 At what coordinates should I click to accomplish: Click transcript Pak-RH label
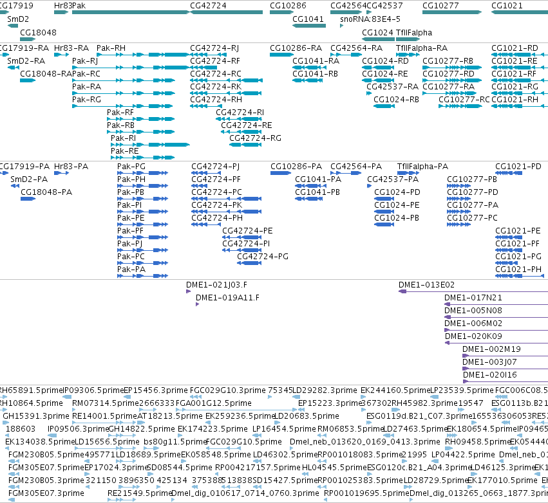pyautogui.click(x=111, y=48)
